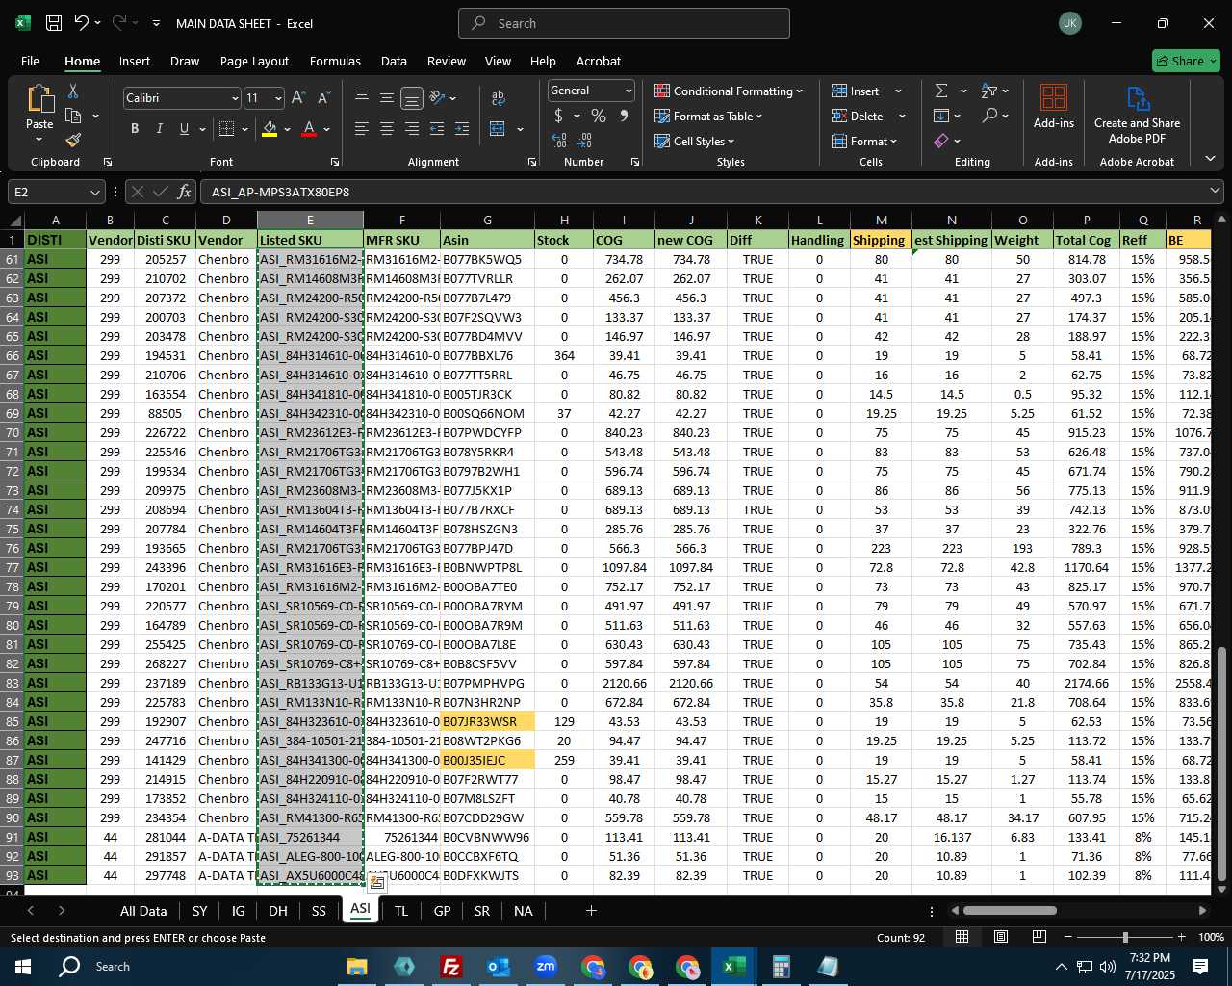
Task: Expand the formula bar
Action: (1215, 192)
